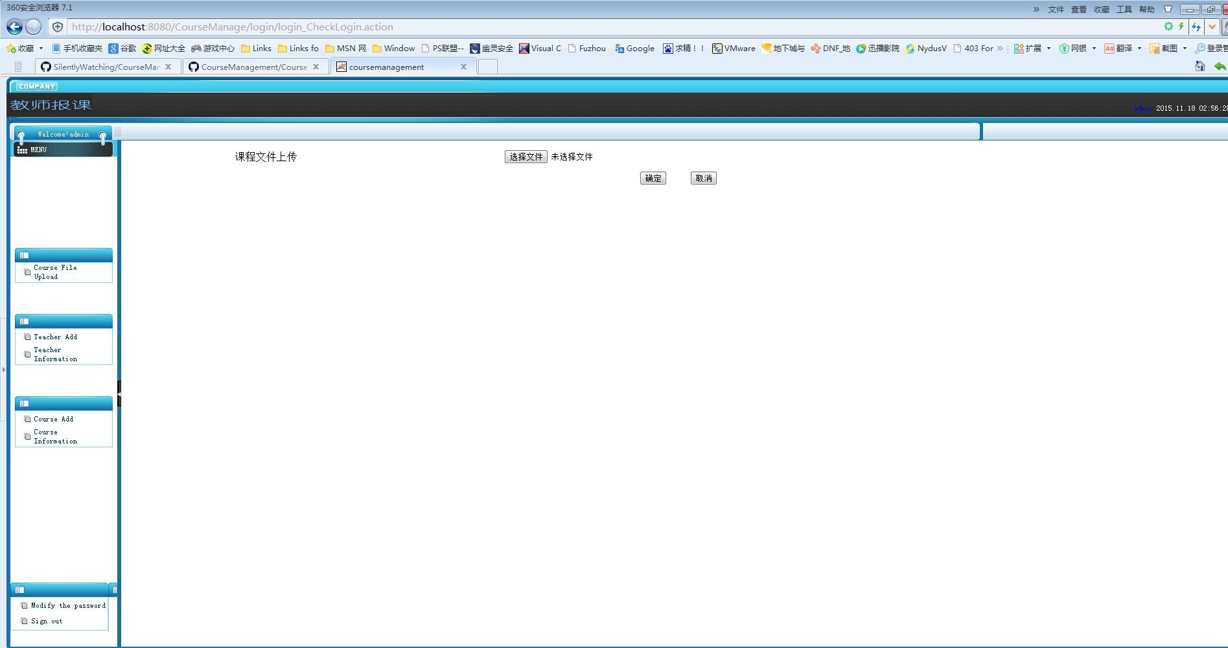Viewport: 1228px width, 648px height.
Task: Click the green undo arrow on tab bar
Action: [x=1220, y=66]
